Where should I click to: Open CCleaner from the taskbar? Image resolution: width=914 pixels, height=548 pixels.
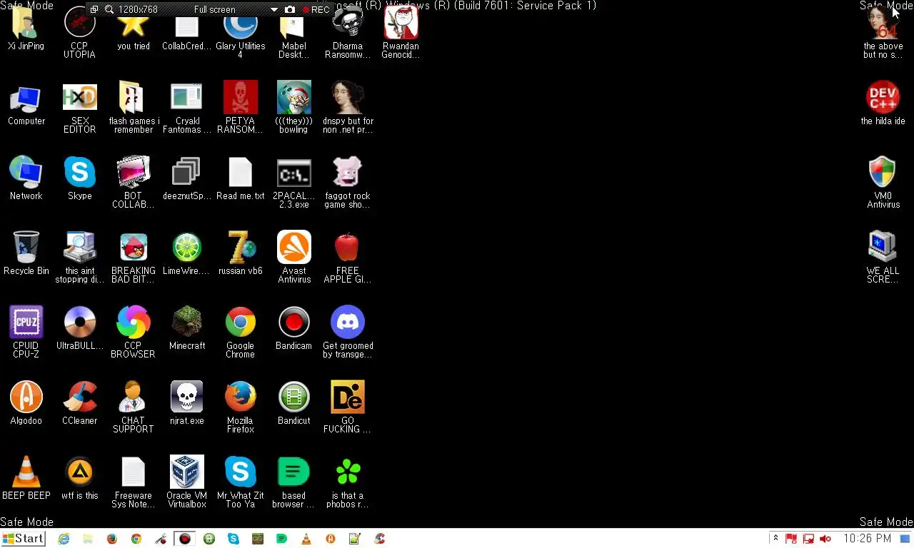[379, 539]
